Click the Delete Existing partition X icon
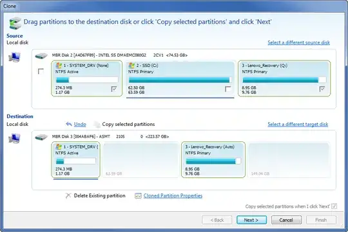 [68, 195]
